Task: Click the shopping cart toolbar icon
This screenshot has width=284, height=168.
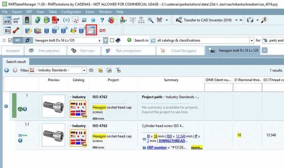Action: tap(17, 20)
